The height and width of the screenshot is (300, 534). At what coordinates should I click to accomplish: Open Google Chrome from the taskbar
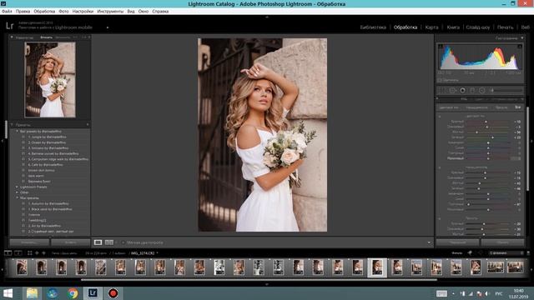tap(73, 293)
